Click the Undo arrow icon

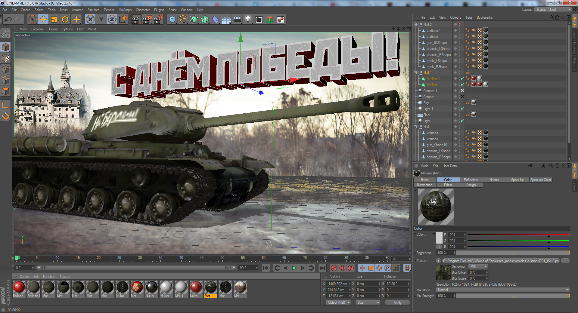click(8, 20)
